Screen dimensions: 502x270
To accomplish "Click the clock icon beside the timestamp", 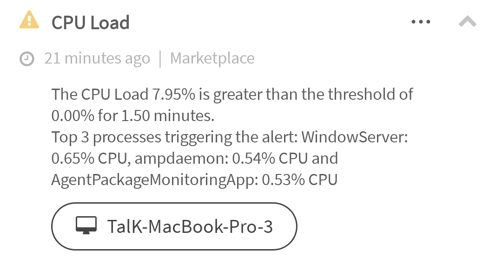I will pyautogui.click(x=27, y=59).
